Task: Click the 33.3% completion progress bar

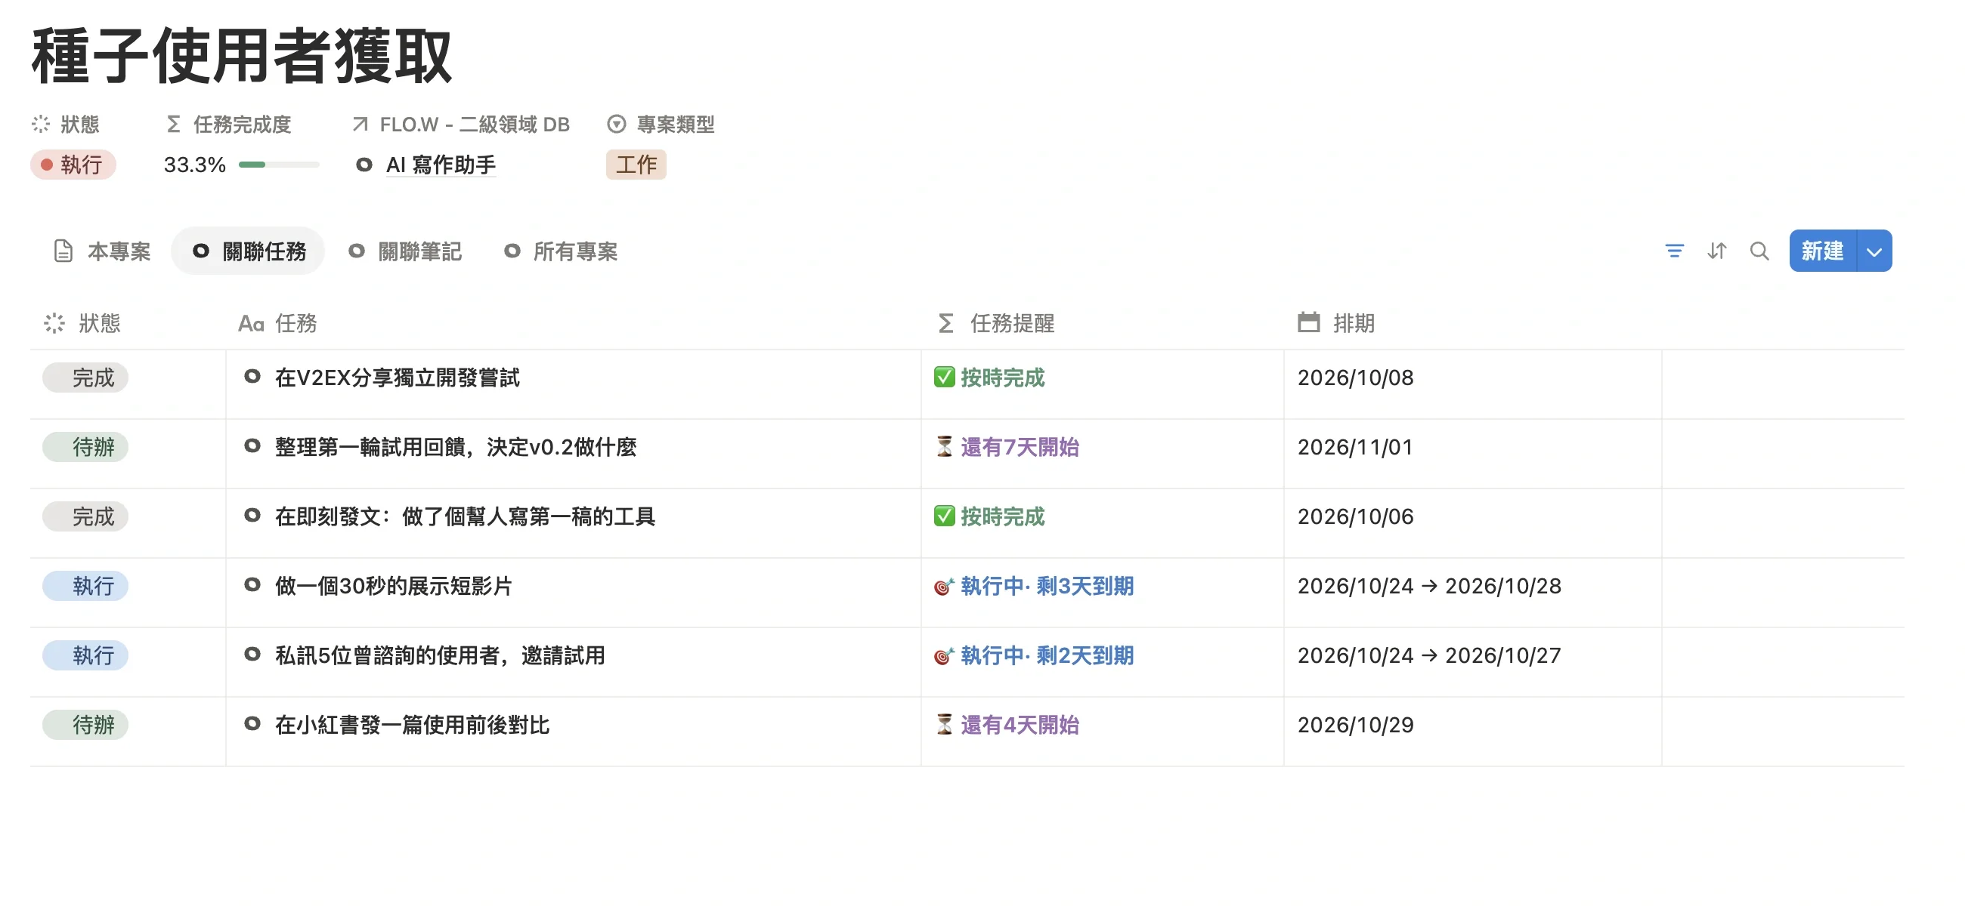Action: click(278, 165)
